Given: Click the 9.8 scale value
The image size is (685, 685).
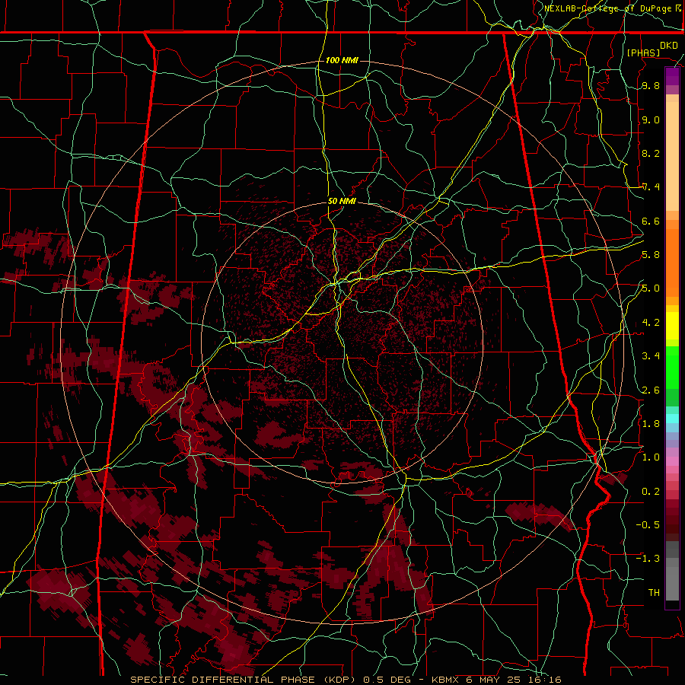Looking at the screenshot, I should click(x=651, y=86).
